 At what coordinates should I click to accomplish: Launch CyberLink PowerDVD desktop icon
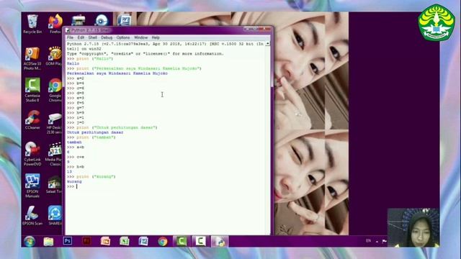pos(32,154)
